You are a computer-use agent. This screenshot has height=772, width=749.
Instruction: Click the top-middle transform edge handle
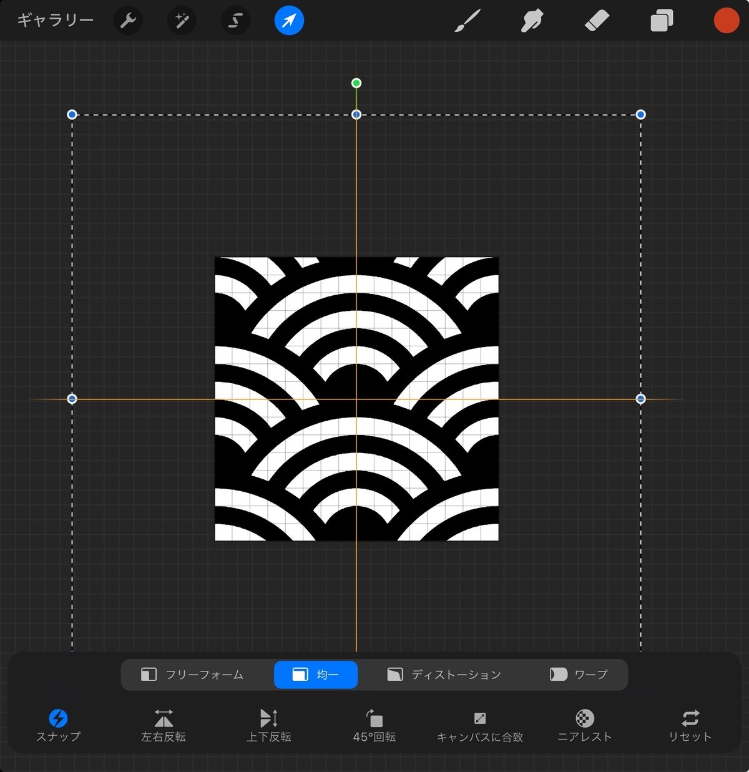coord(356,114)
